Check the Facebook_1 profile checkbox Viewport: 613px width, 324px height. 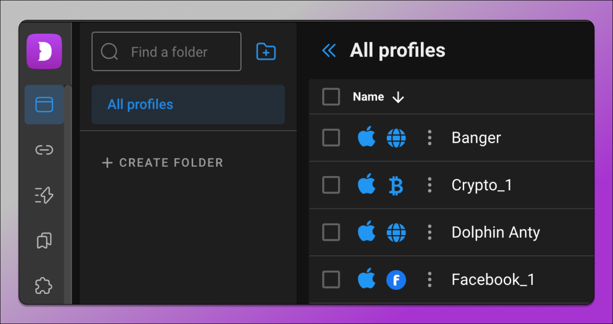pyautogui.click(x=331, y=280)
